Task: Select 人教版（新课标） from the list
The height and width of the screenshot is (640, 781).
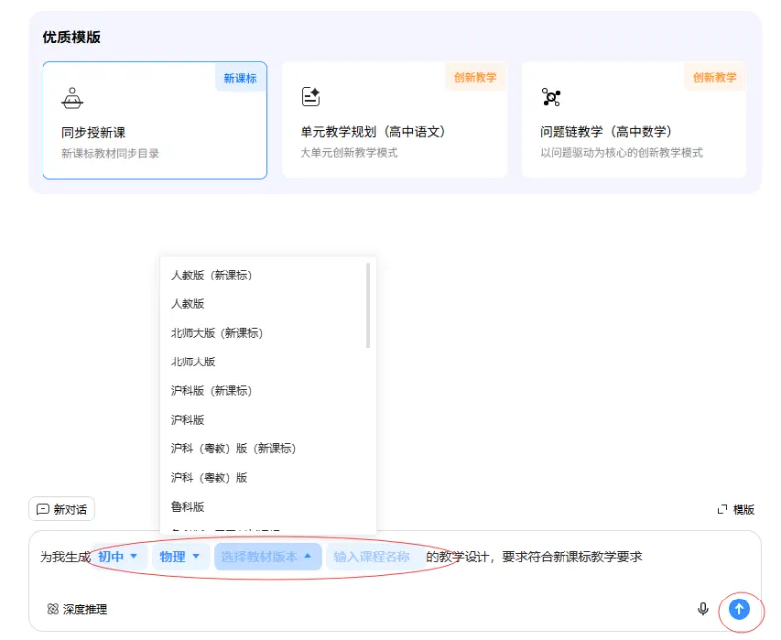Action: click(x=268, y=275)
